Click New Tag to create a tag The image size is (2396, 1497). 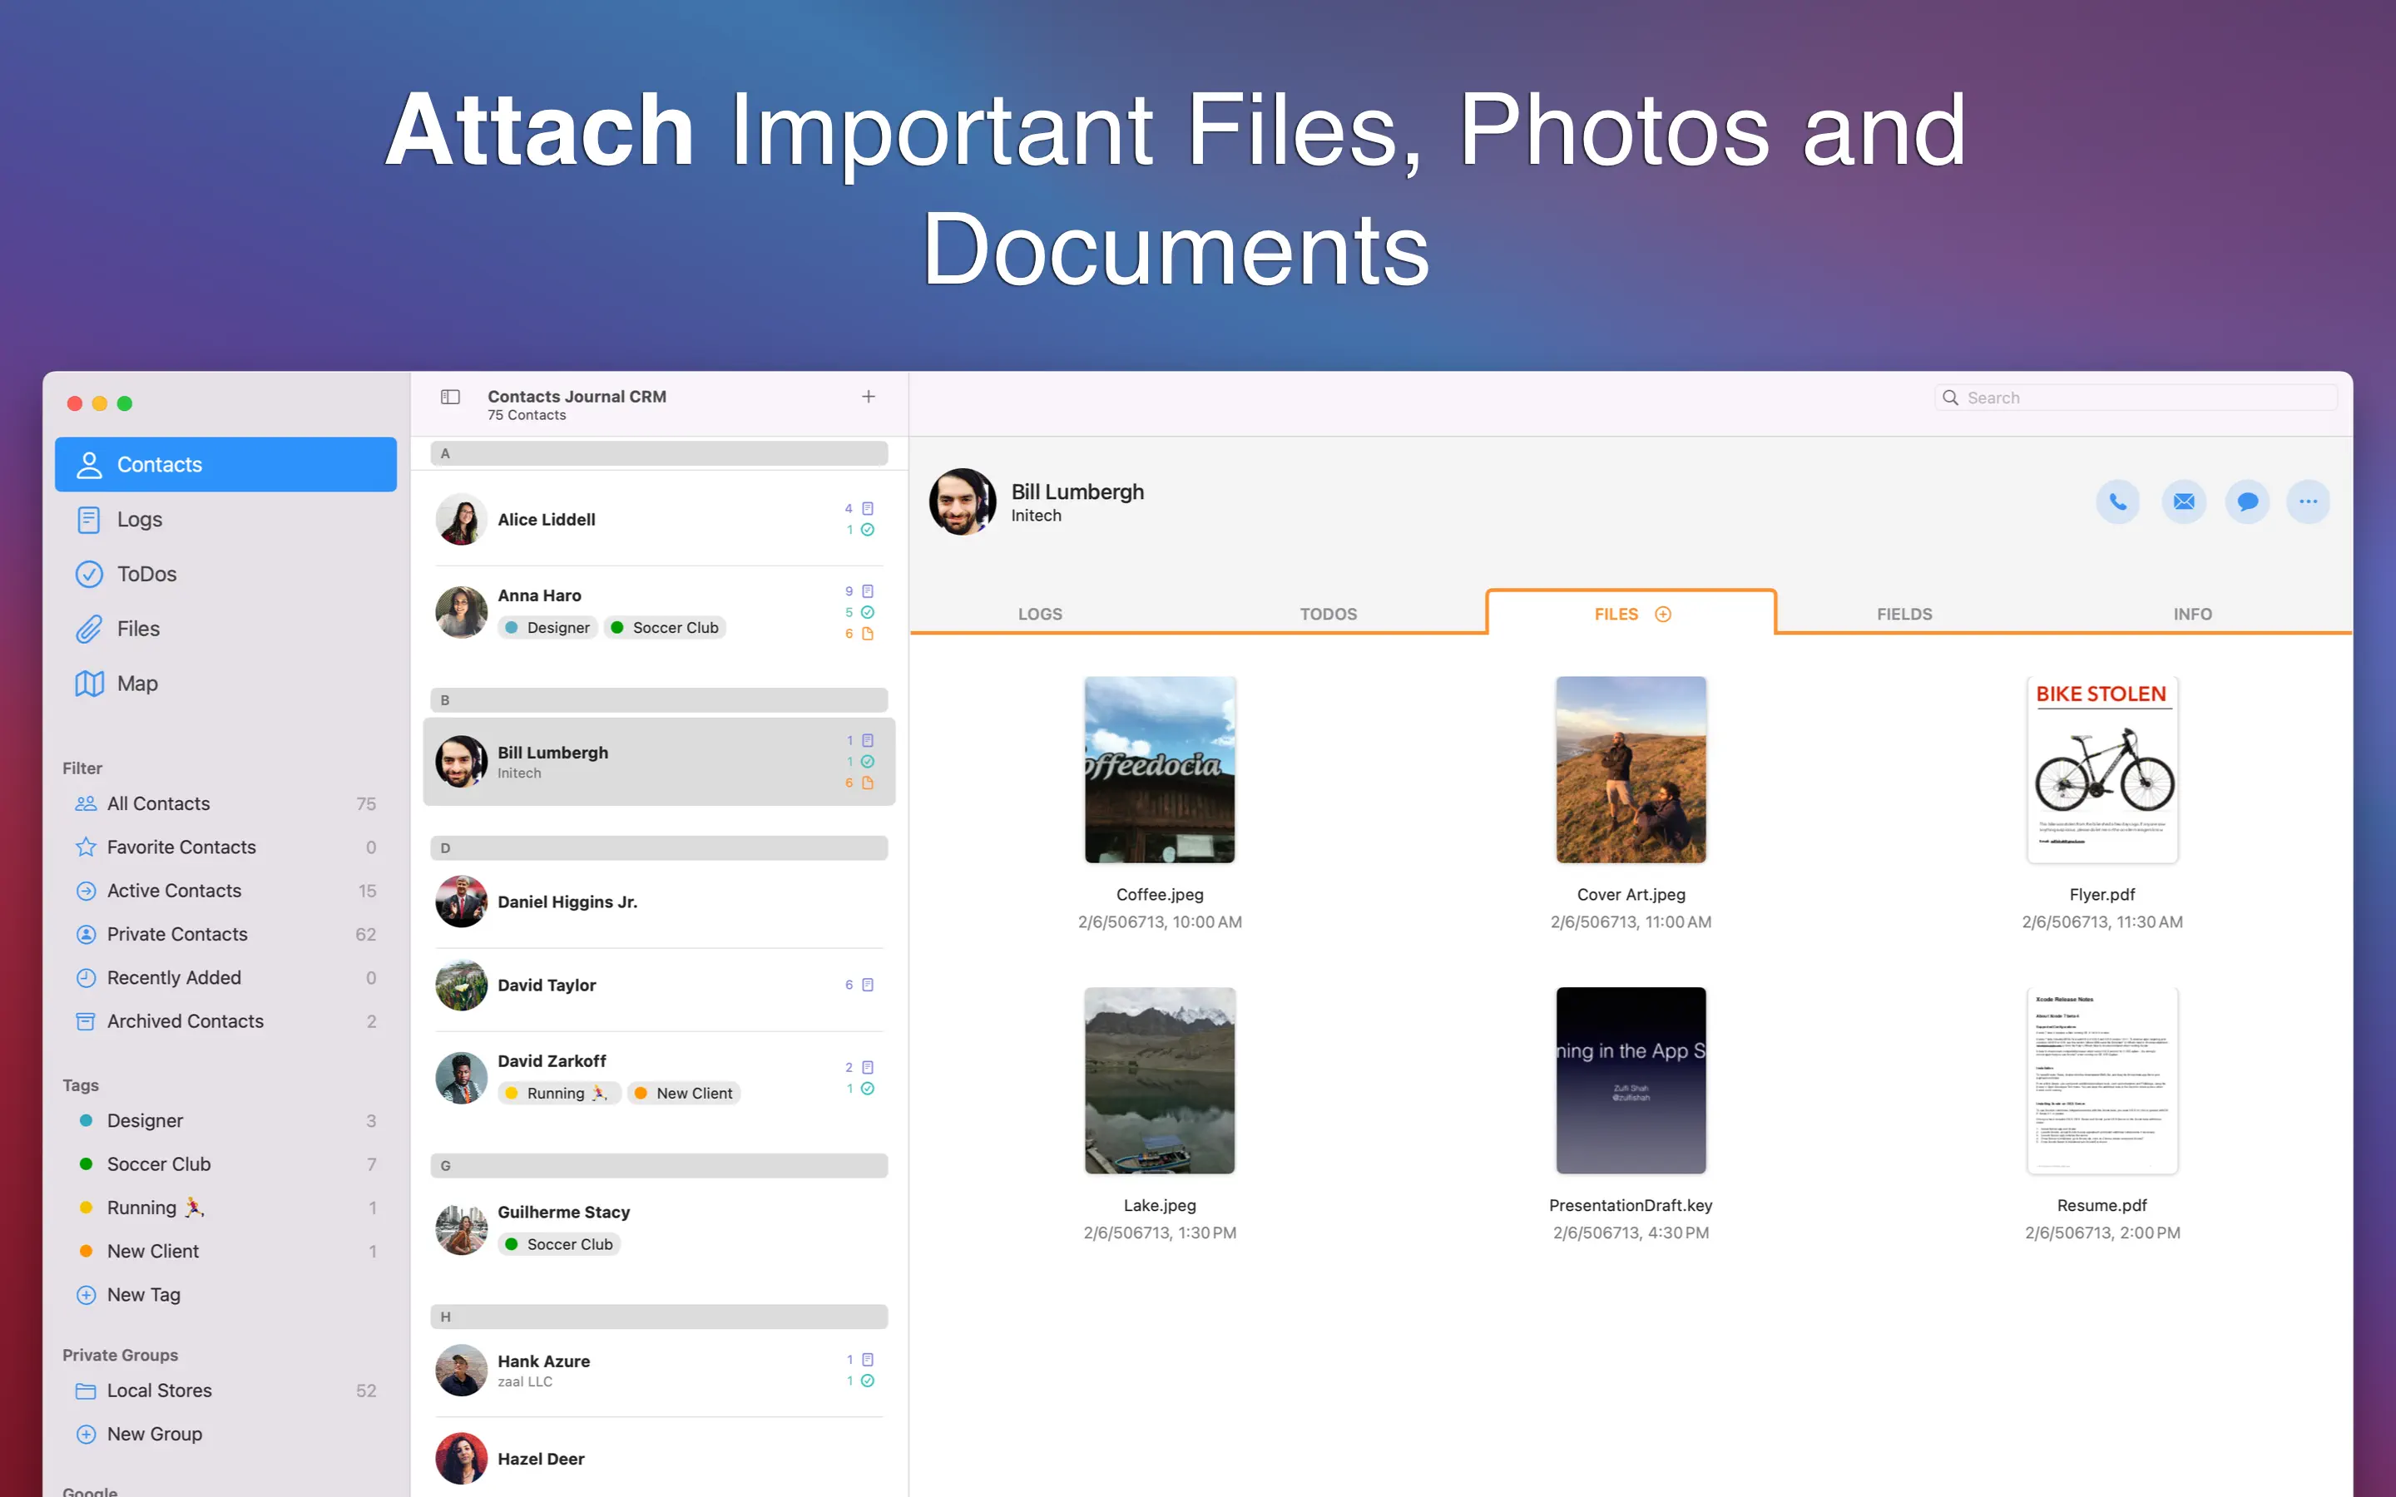[x=144, y=1294]
